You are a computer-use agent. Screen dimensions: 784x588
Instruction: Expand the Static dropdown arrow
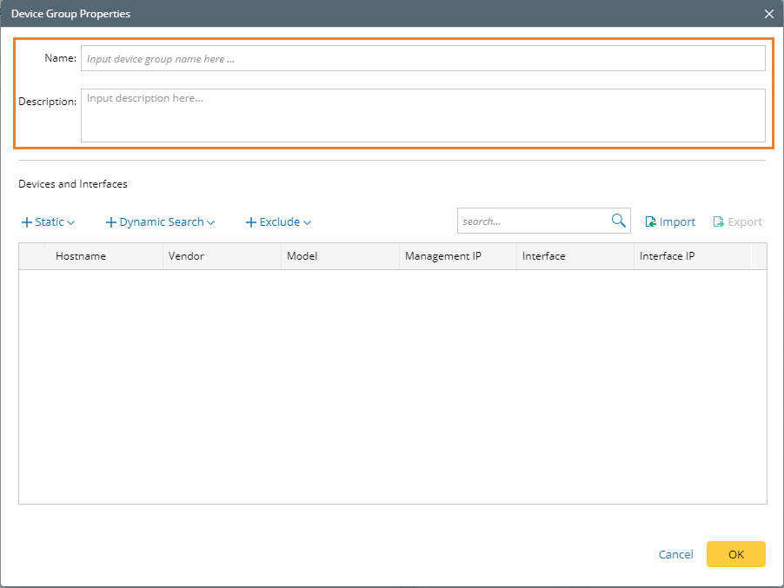71,222
